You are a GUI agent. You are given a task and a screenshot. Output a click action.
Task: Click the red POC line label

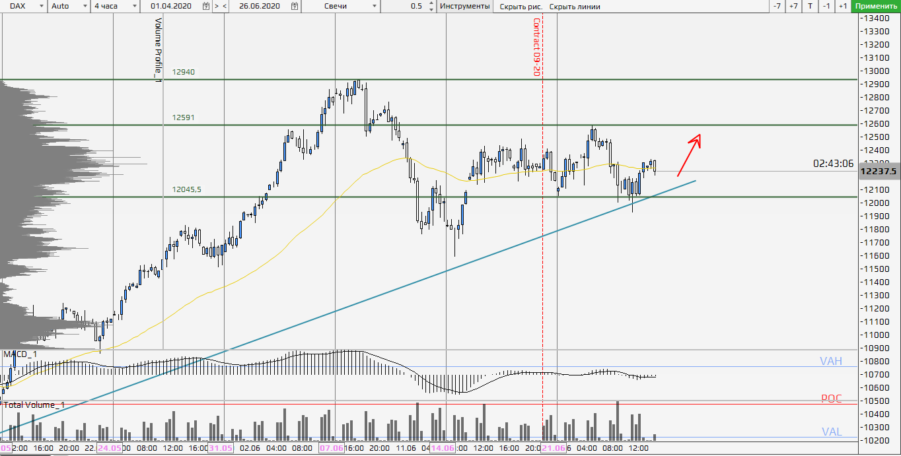pyautogui.click(x=831, y=399)
